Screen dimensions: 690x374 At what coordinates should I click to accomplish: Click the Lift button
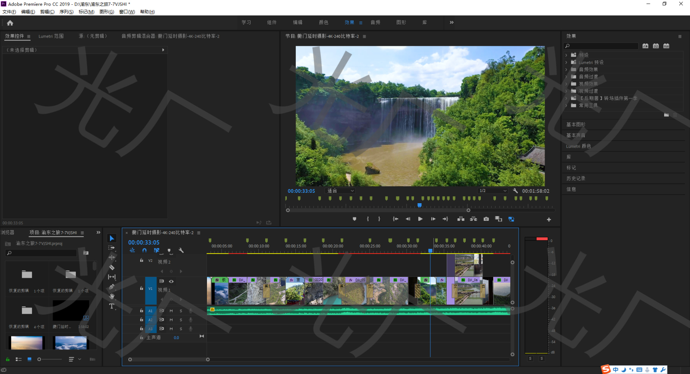click(461, 219)
